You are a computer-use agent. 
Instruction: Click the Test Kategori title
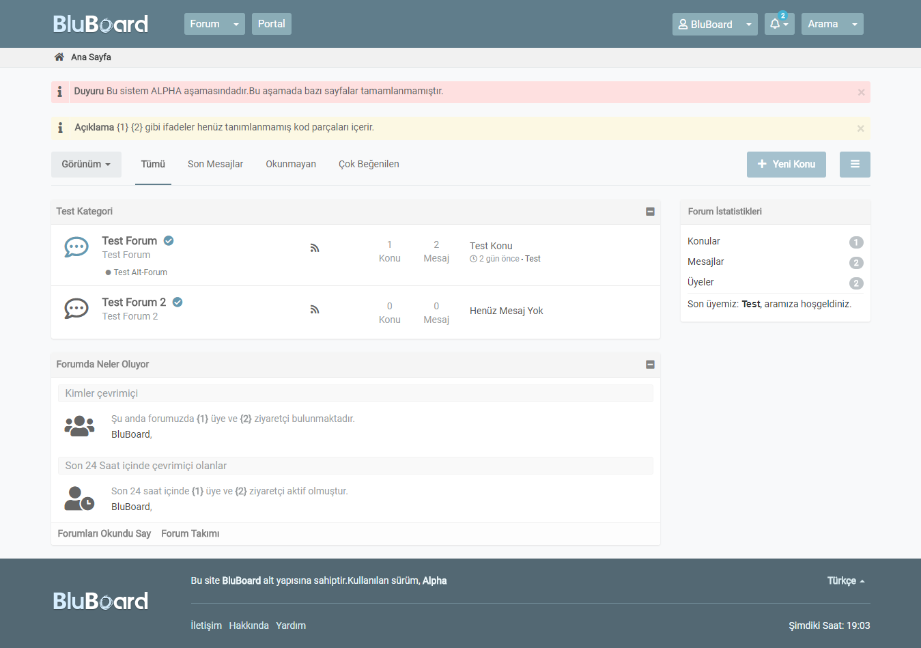[84, 212]
